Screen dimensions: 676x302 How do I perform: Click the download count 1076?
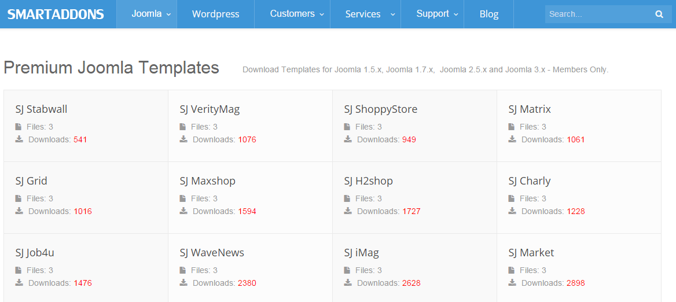tap(247, 139)
